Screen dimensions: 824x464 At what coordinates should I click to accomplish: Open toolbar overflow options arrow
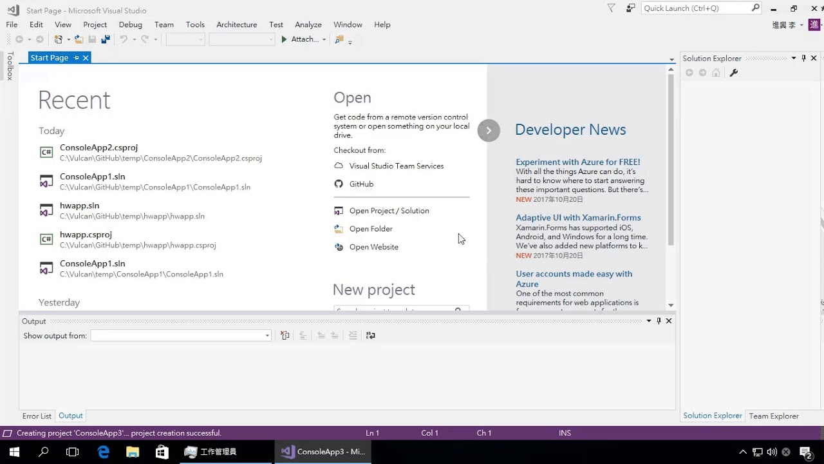pyautogui.click(x=350, y=41)
